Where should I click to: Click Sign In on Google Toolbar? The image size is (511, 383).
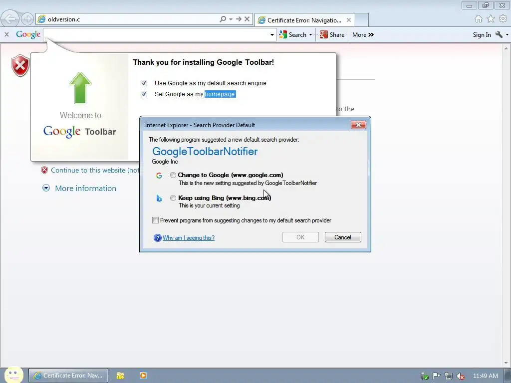pyautogui.click(x=482, y=35)
